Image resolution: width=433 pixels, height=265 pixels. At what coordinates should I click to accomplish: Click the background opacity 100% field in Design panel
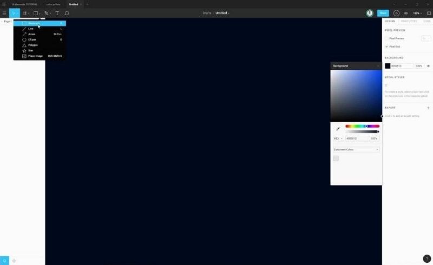[x=419, y=66]
